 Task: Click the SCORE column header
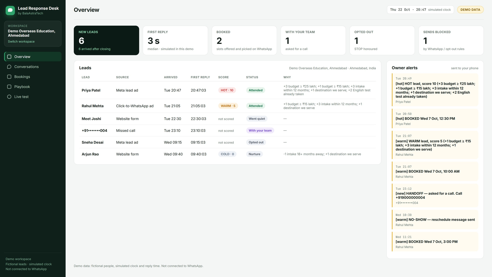point(223,77)
